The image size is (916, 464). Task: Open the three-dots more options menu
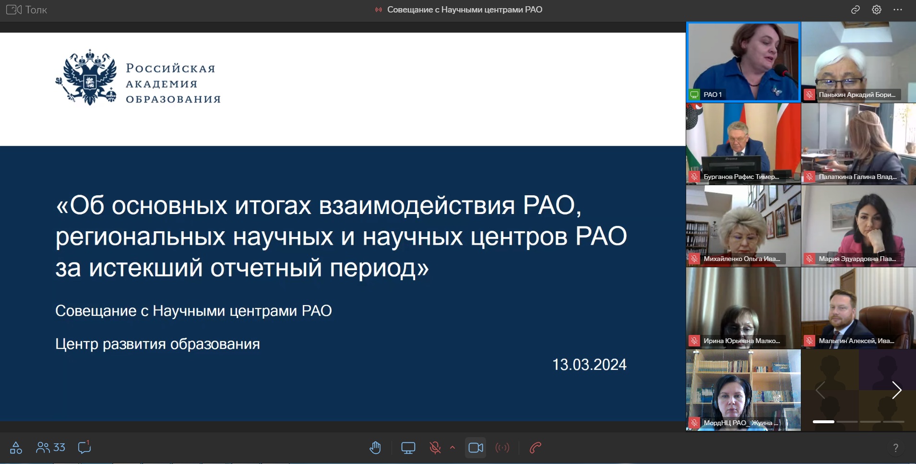point(898,10)
